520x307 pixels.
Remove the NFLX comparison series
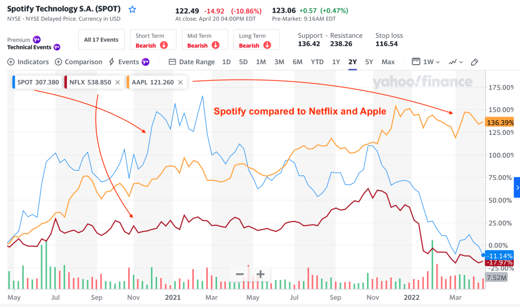(117, 82)
